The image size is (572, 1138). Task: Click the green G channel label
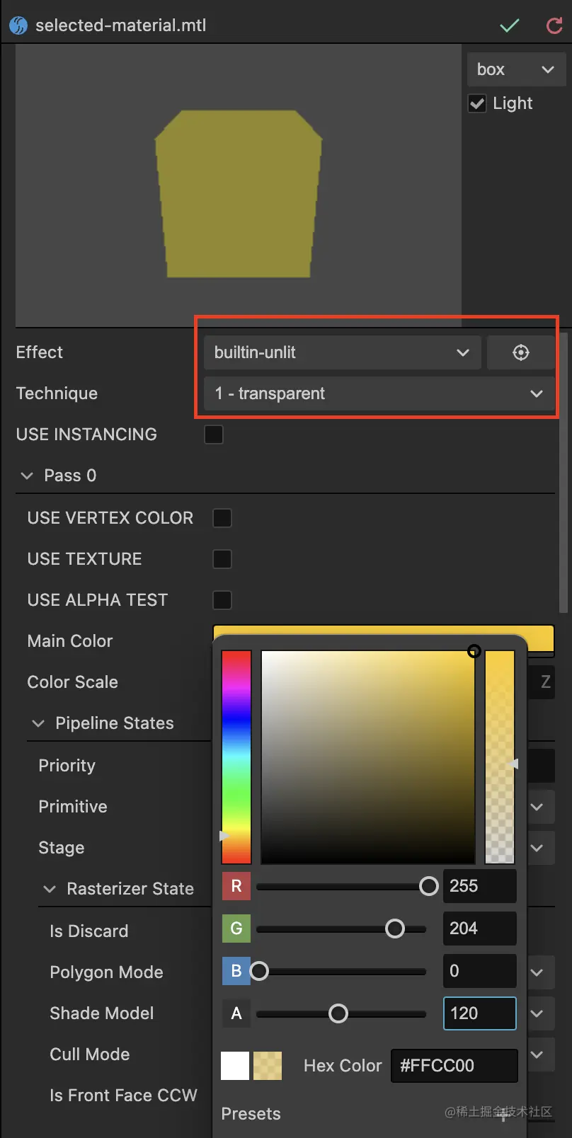236,929
